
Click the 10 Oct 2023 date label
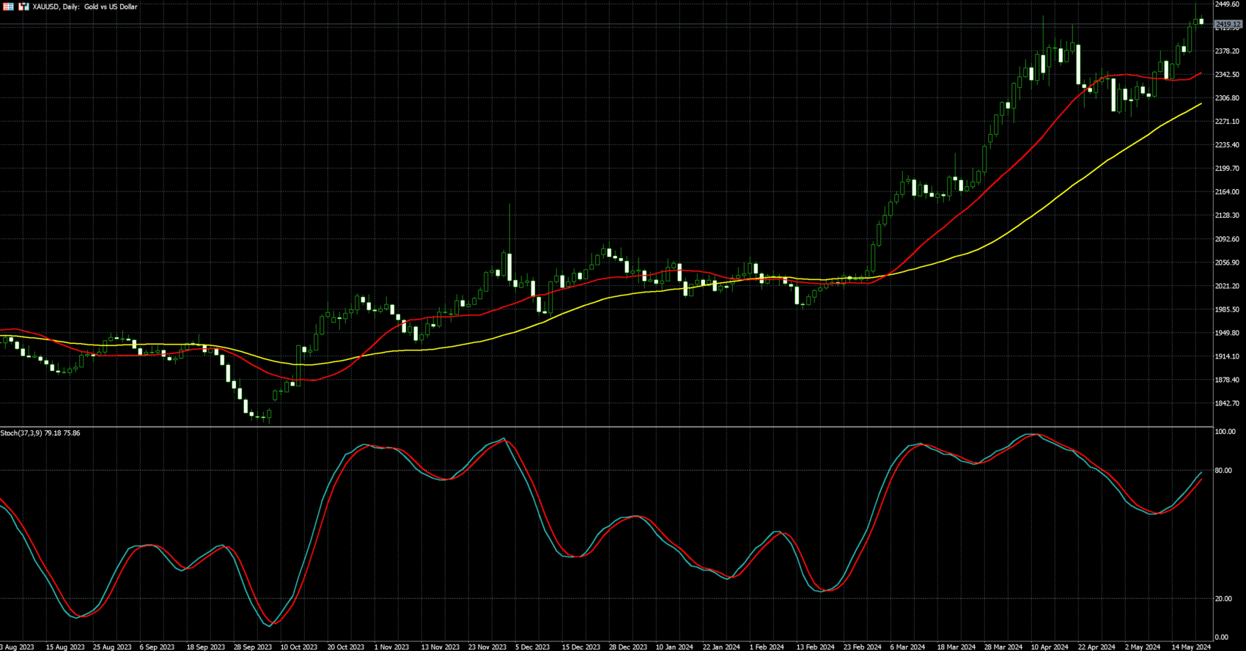[x=298, y=647]
